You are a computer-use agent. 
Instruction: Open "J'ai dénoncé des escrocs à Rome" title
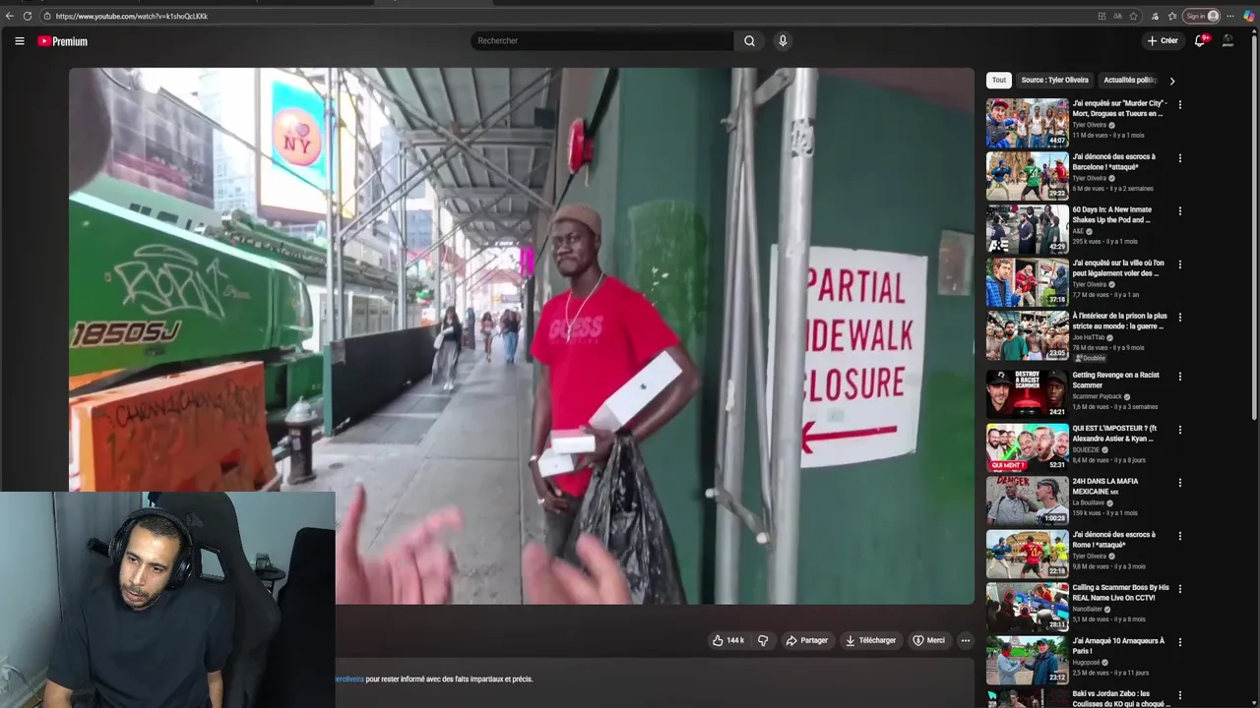(x=1114, y=539)
